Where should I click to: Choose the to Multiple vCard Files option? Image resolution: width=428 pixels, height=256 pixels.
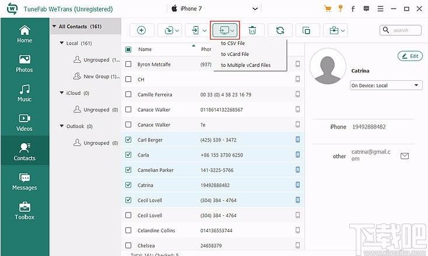click(x=245, y=65)
